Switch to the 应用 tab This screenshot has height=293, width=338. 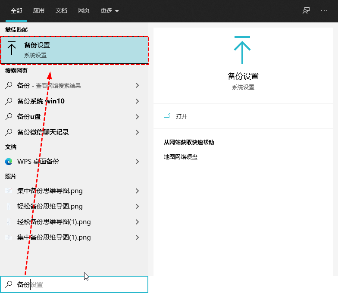click(39, 11)
